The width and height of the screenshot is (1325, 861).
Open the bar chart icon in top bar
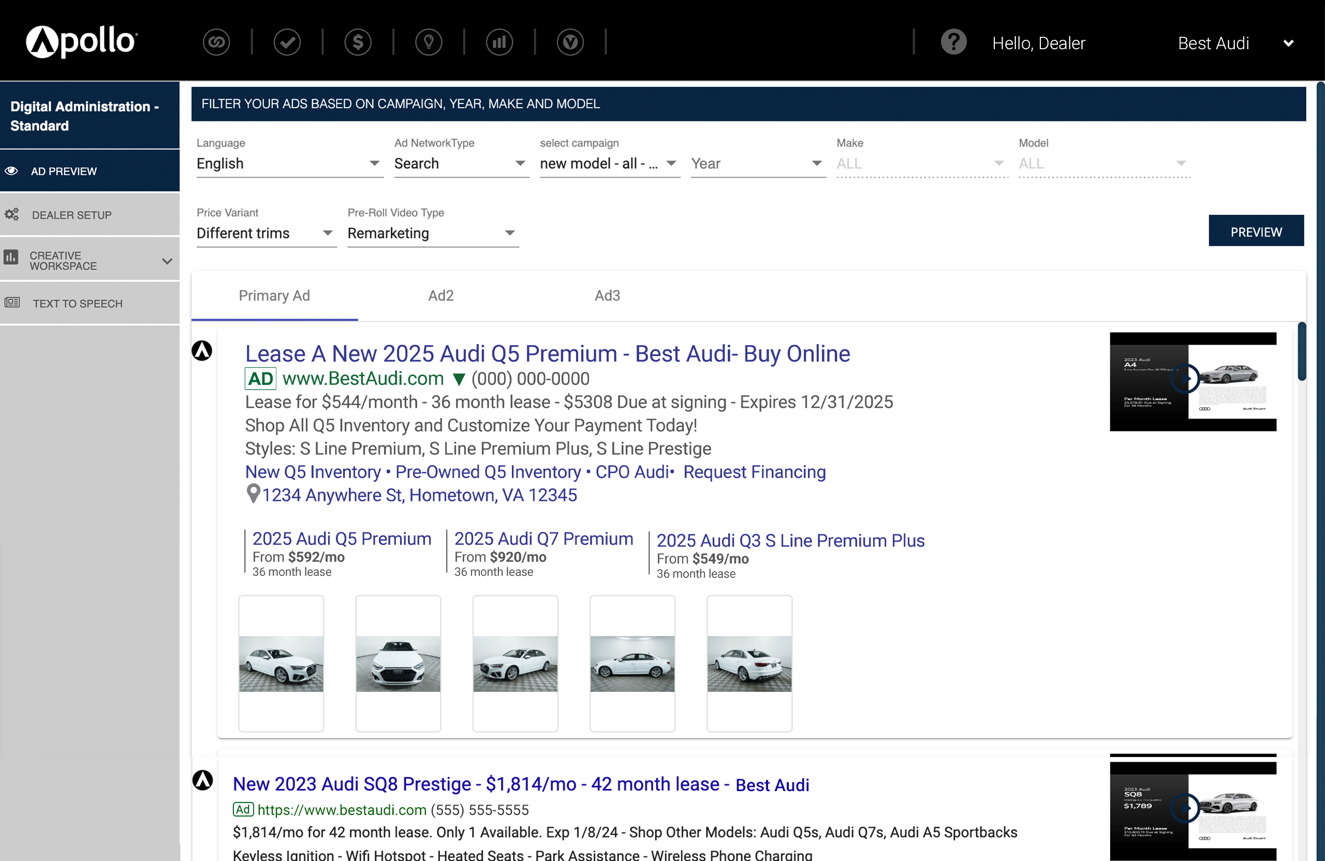click(499, 42)
